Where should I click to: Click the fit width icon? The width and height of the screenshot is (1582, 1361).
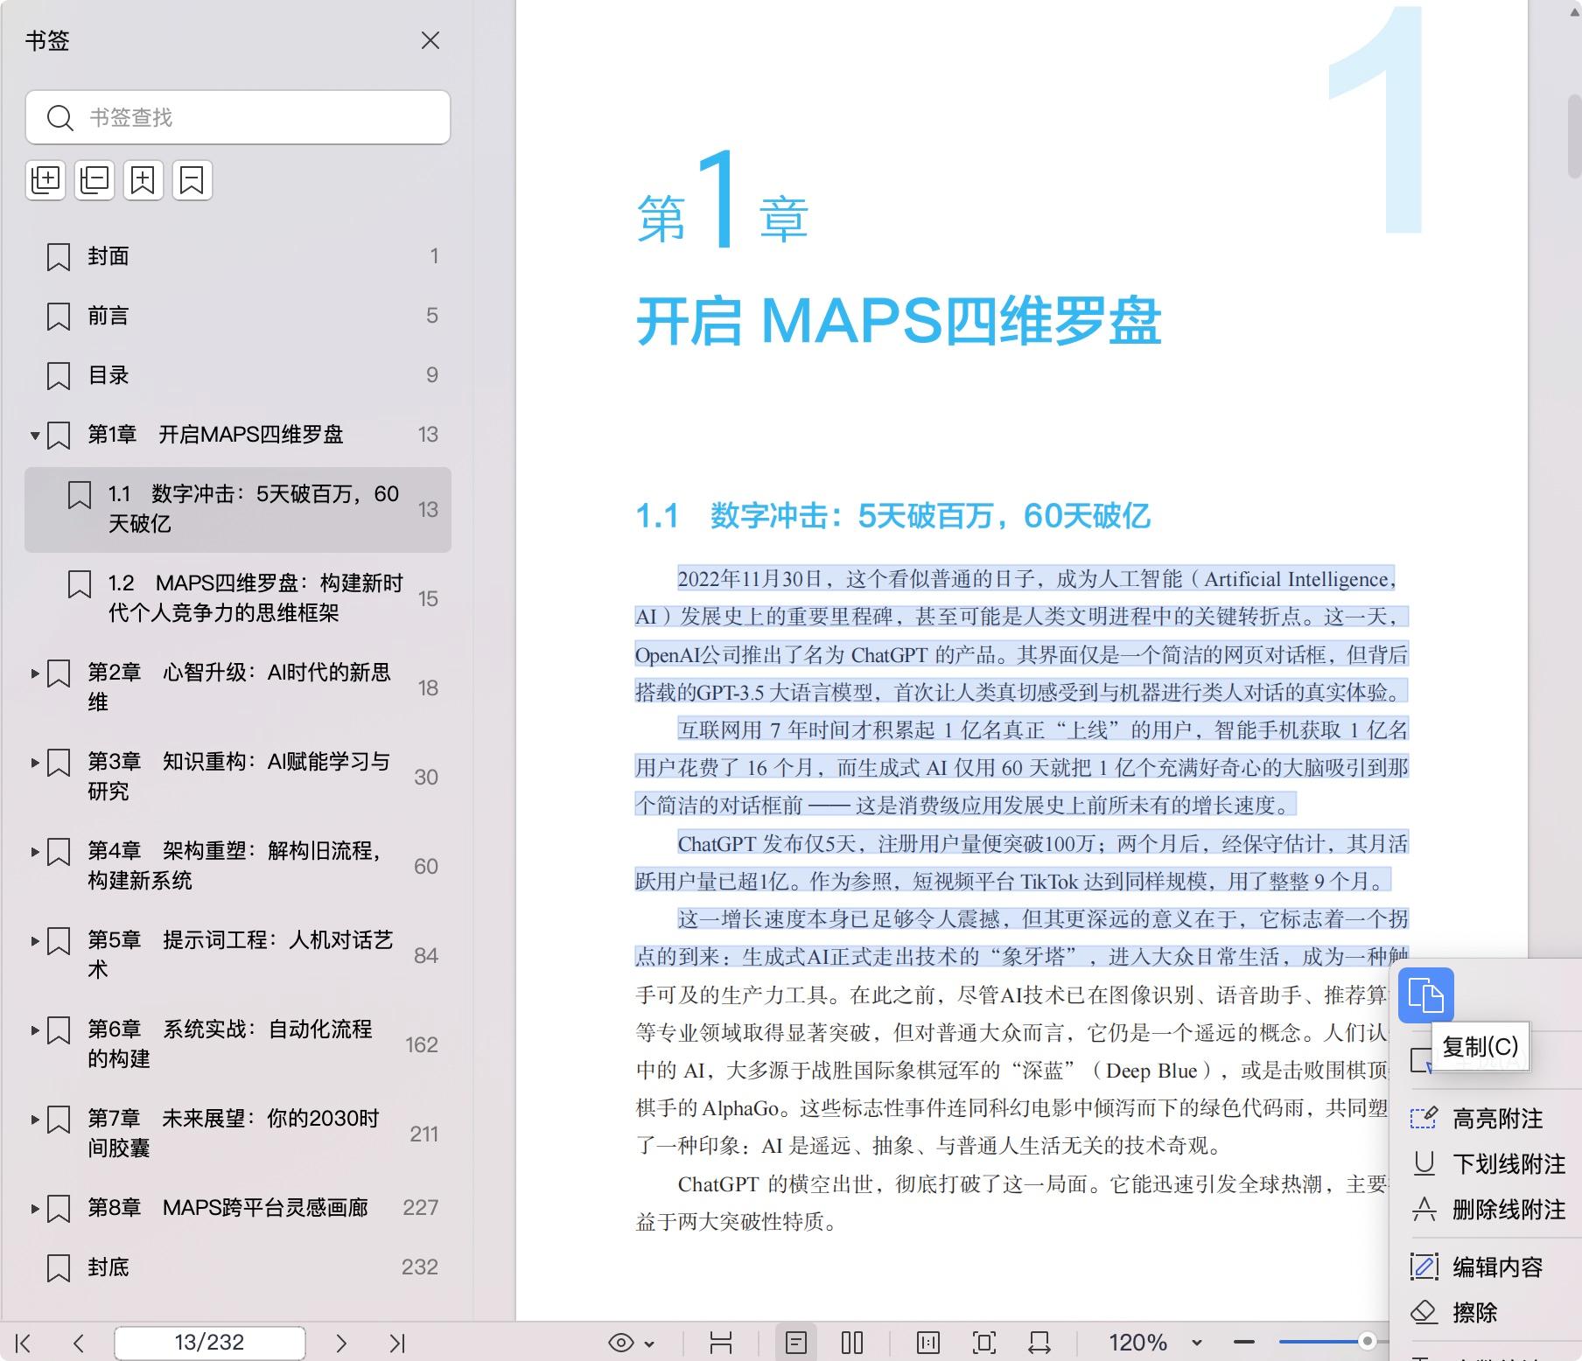pyautogui.click(x=1039, y=1343)
